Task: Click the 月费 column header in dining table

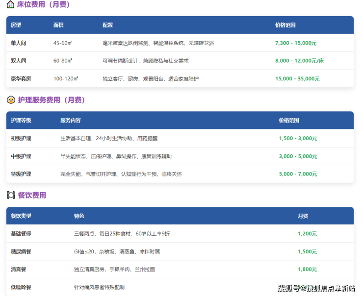Action: point(303,216)
